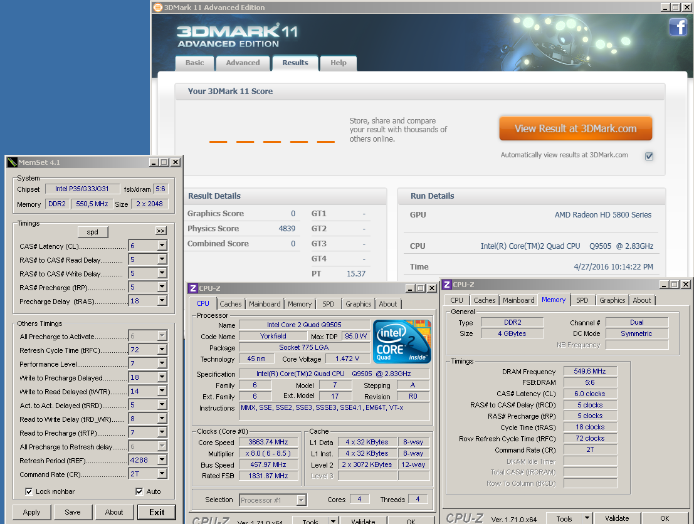The height and width of the screenshot is (524, 694).
Task: Maximize the 3DMark 11 window
Action: [x=675, y=7]
